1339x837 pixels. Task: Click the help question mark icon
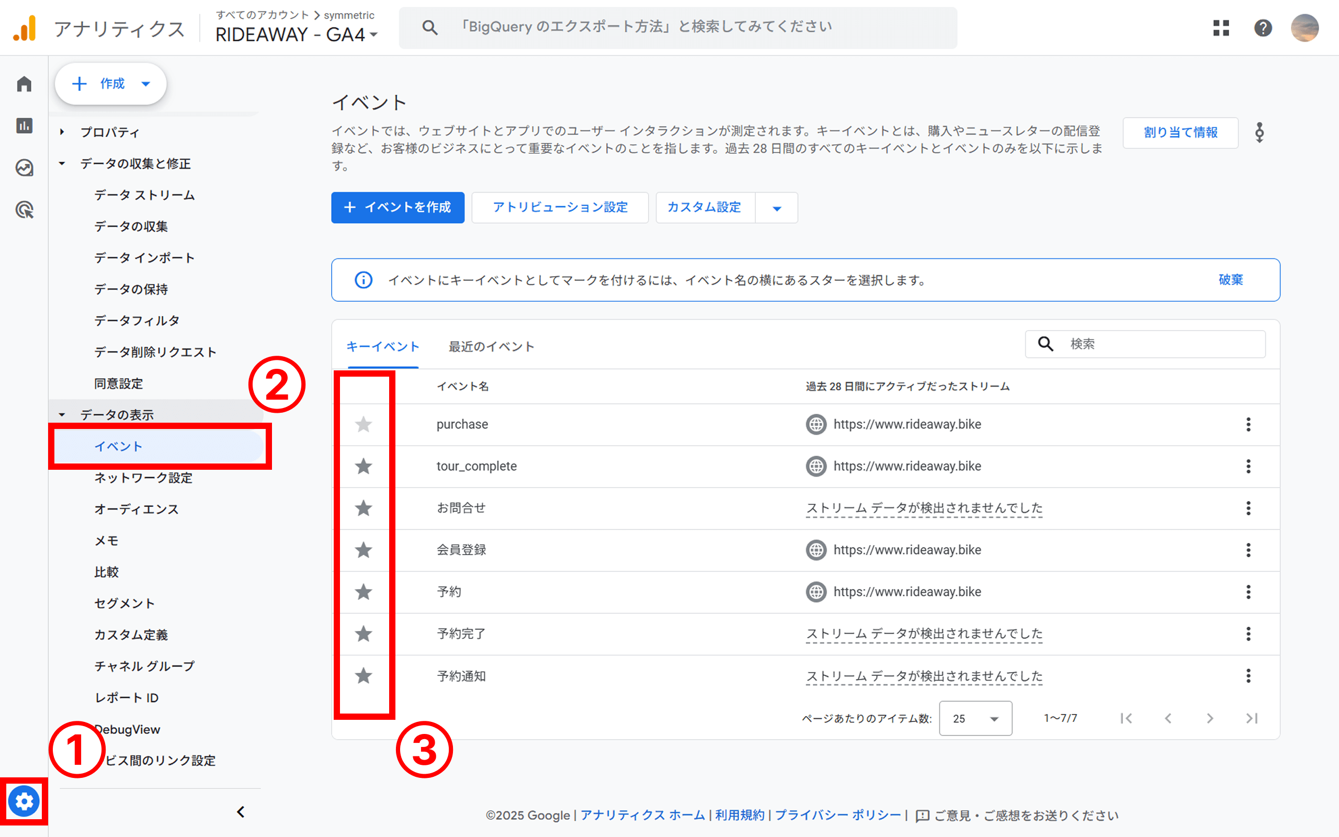[1263, 28]
